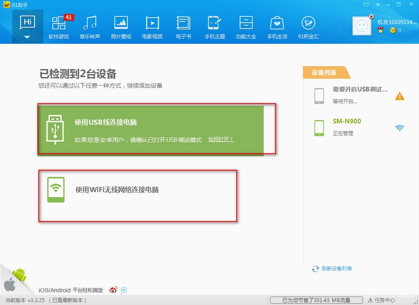The width and height of the screenshot is (419, 305).
Task: Click 刷新设备列表 refresh link
Action: (336, 269)
